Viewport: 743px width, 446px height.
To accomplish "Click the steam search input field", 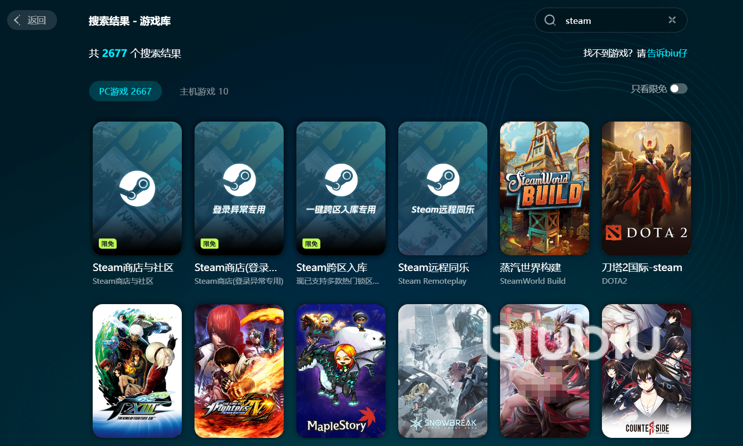I will point(611,20).
